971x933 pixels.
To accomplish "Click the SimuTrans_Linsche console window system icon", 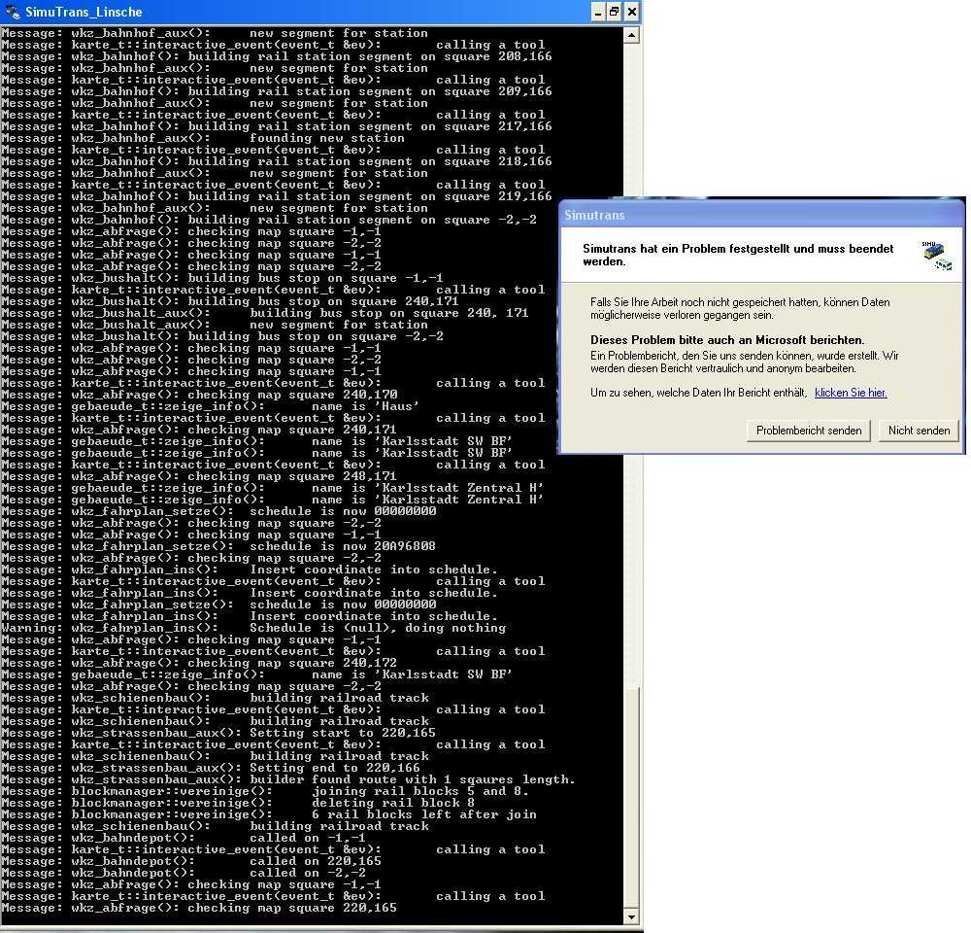I will click(x=11, y=12).
